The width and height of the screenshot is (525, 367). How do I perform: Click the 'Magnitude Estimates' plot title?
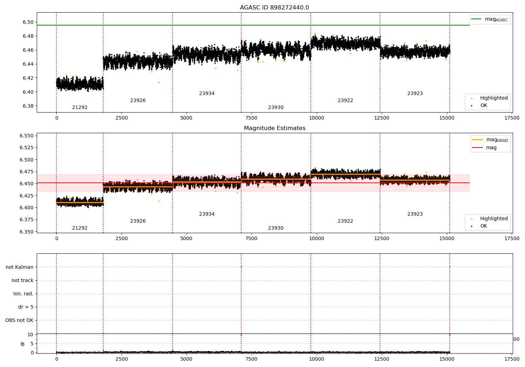tap(274, 128)
